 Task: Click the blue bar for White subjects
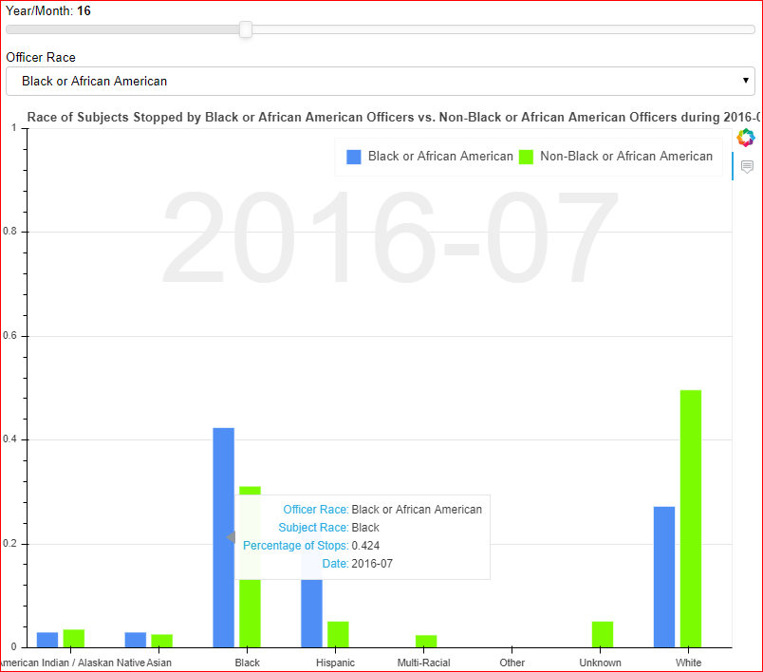[x=664, y=577]
